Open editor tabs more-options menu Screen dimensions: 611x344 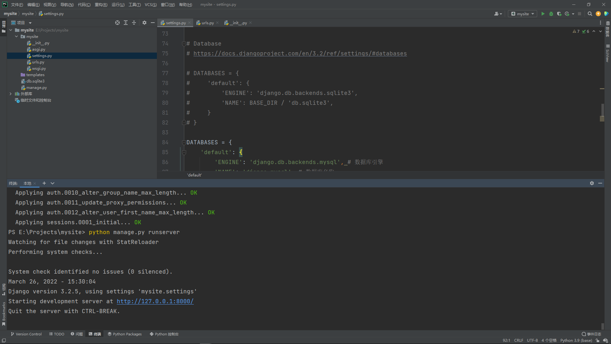[600, 23]
